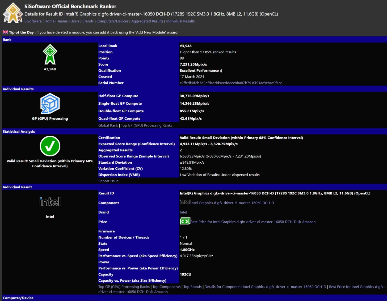Viewport: 387px width, 301px height.
Task: Select the Intel brand logo
Action: [x=50, y=202]
